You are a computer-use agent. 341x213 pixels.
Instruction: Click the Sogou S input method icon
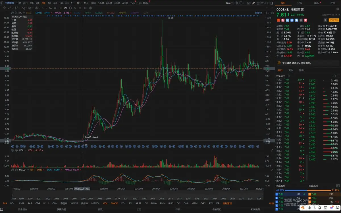click(x=303, y=208)
